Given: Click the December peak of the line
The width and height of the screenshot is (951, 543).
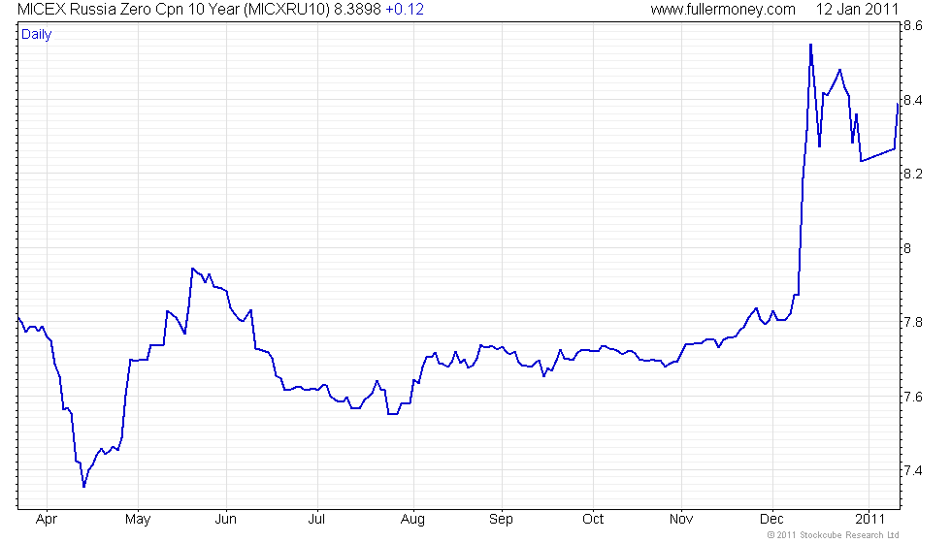Looking at the screenshot, I should click(x=811, y=45).
